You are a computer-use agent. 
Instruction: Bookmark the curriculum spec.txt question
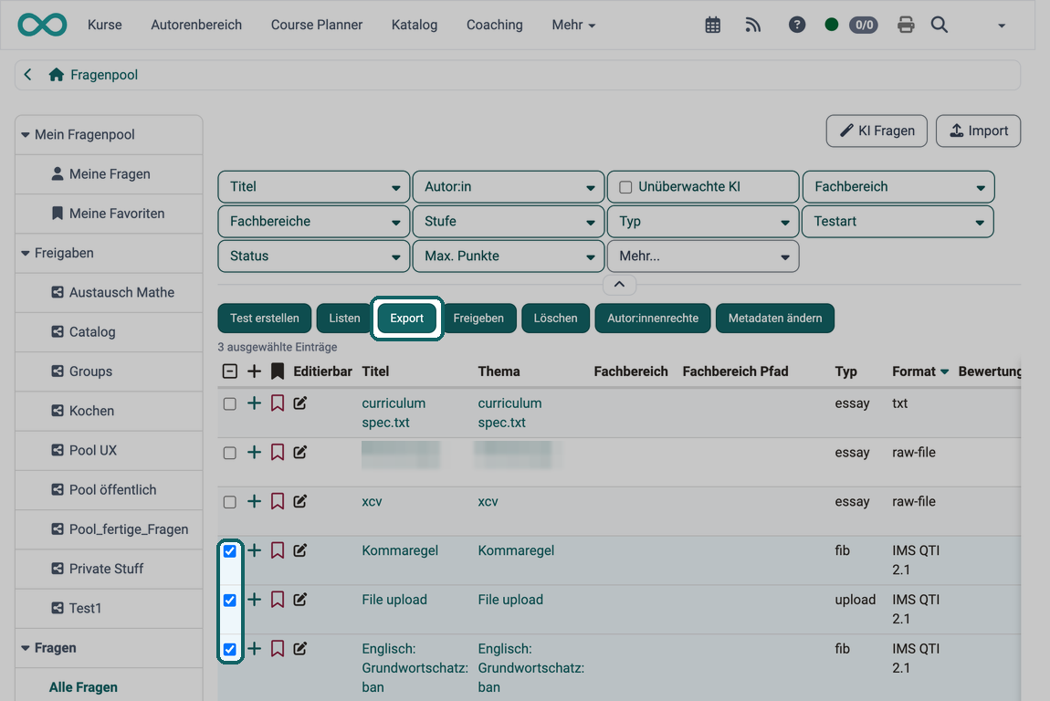tap(278, 403)
